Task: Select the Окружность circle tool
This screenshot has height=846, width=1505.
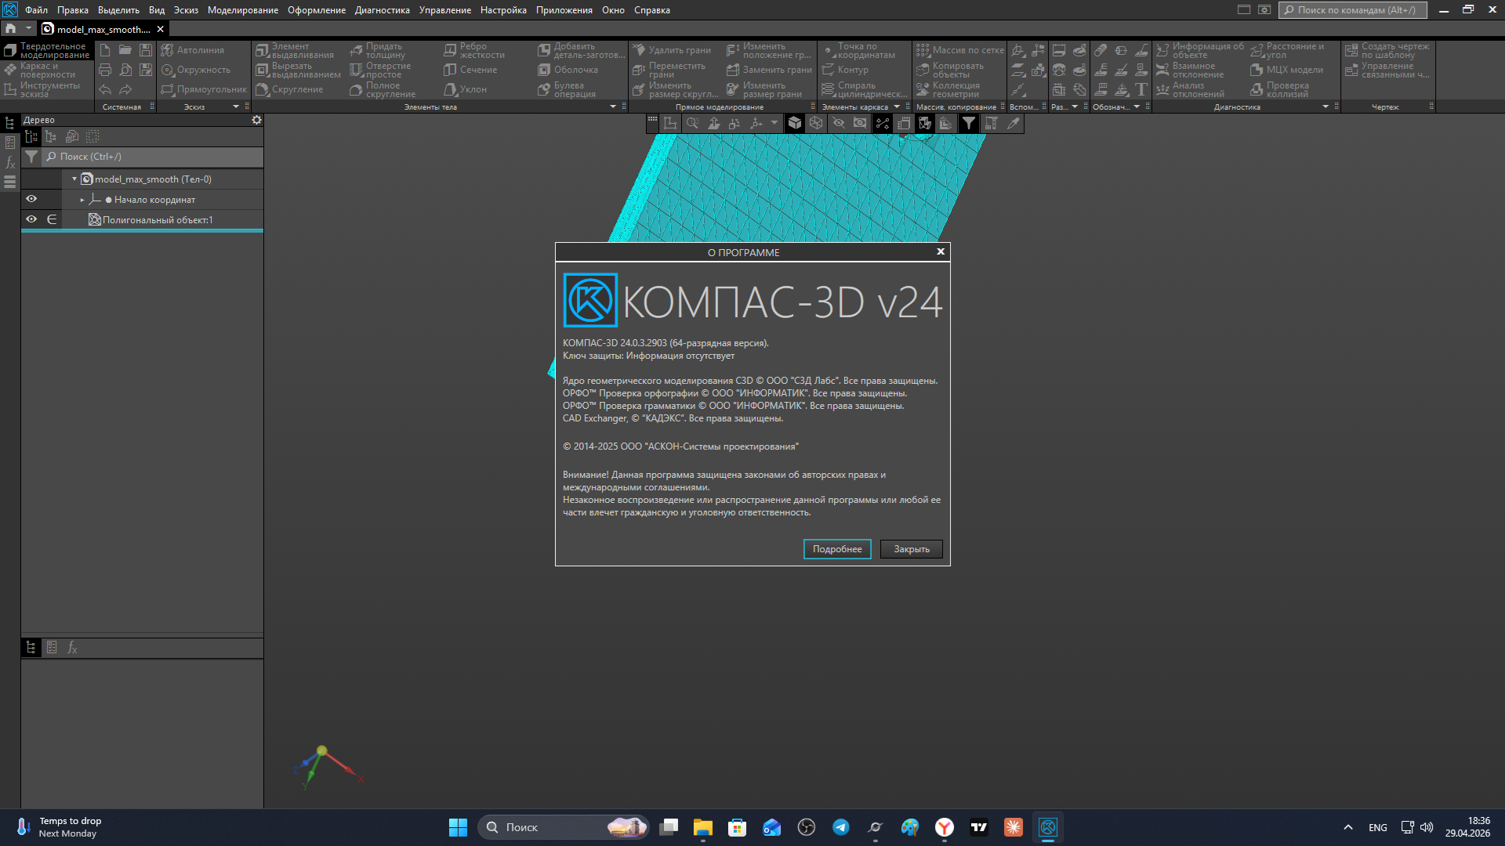Action: click(x=196, y=70)
